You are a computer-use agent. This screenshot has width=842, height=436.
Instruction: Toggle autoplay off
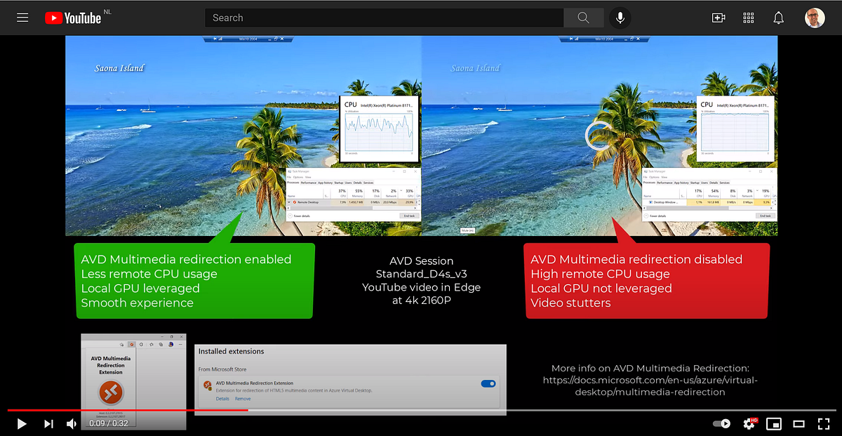click(x=721, y=423)
